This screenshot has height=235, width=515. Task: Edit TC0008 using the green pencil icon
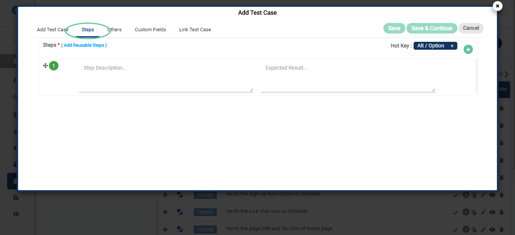coord(483,229)
